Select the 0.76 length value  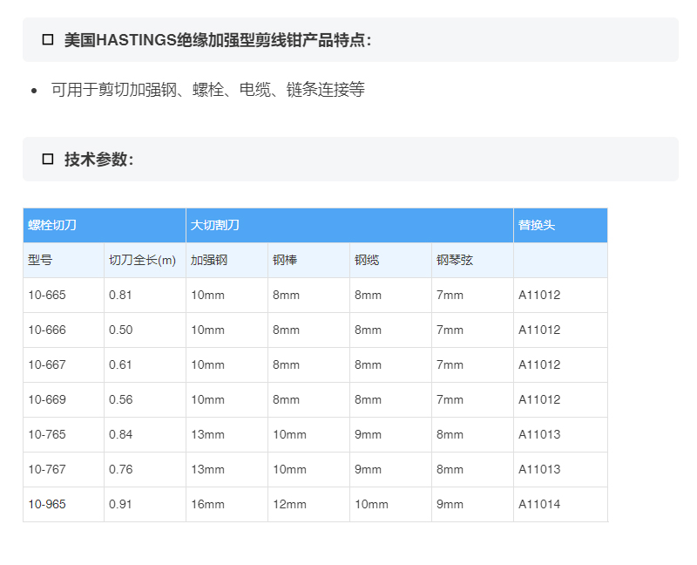point(120,469)
